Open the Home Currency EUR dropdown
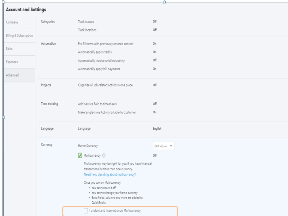288x216 pixels. pyautogui.click(x=163, y=146)
